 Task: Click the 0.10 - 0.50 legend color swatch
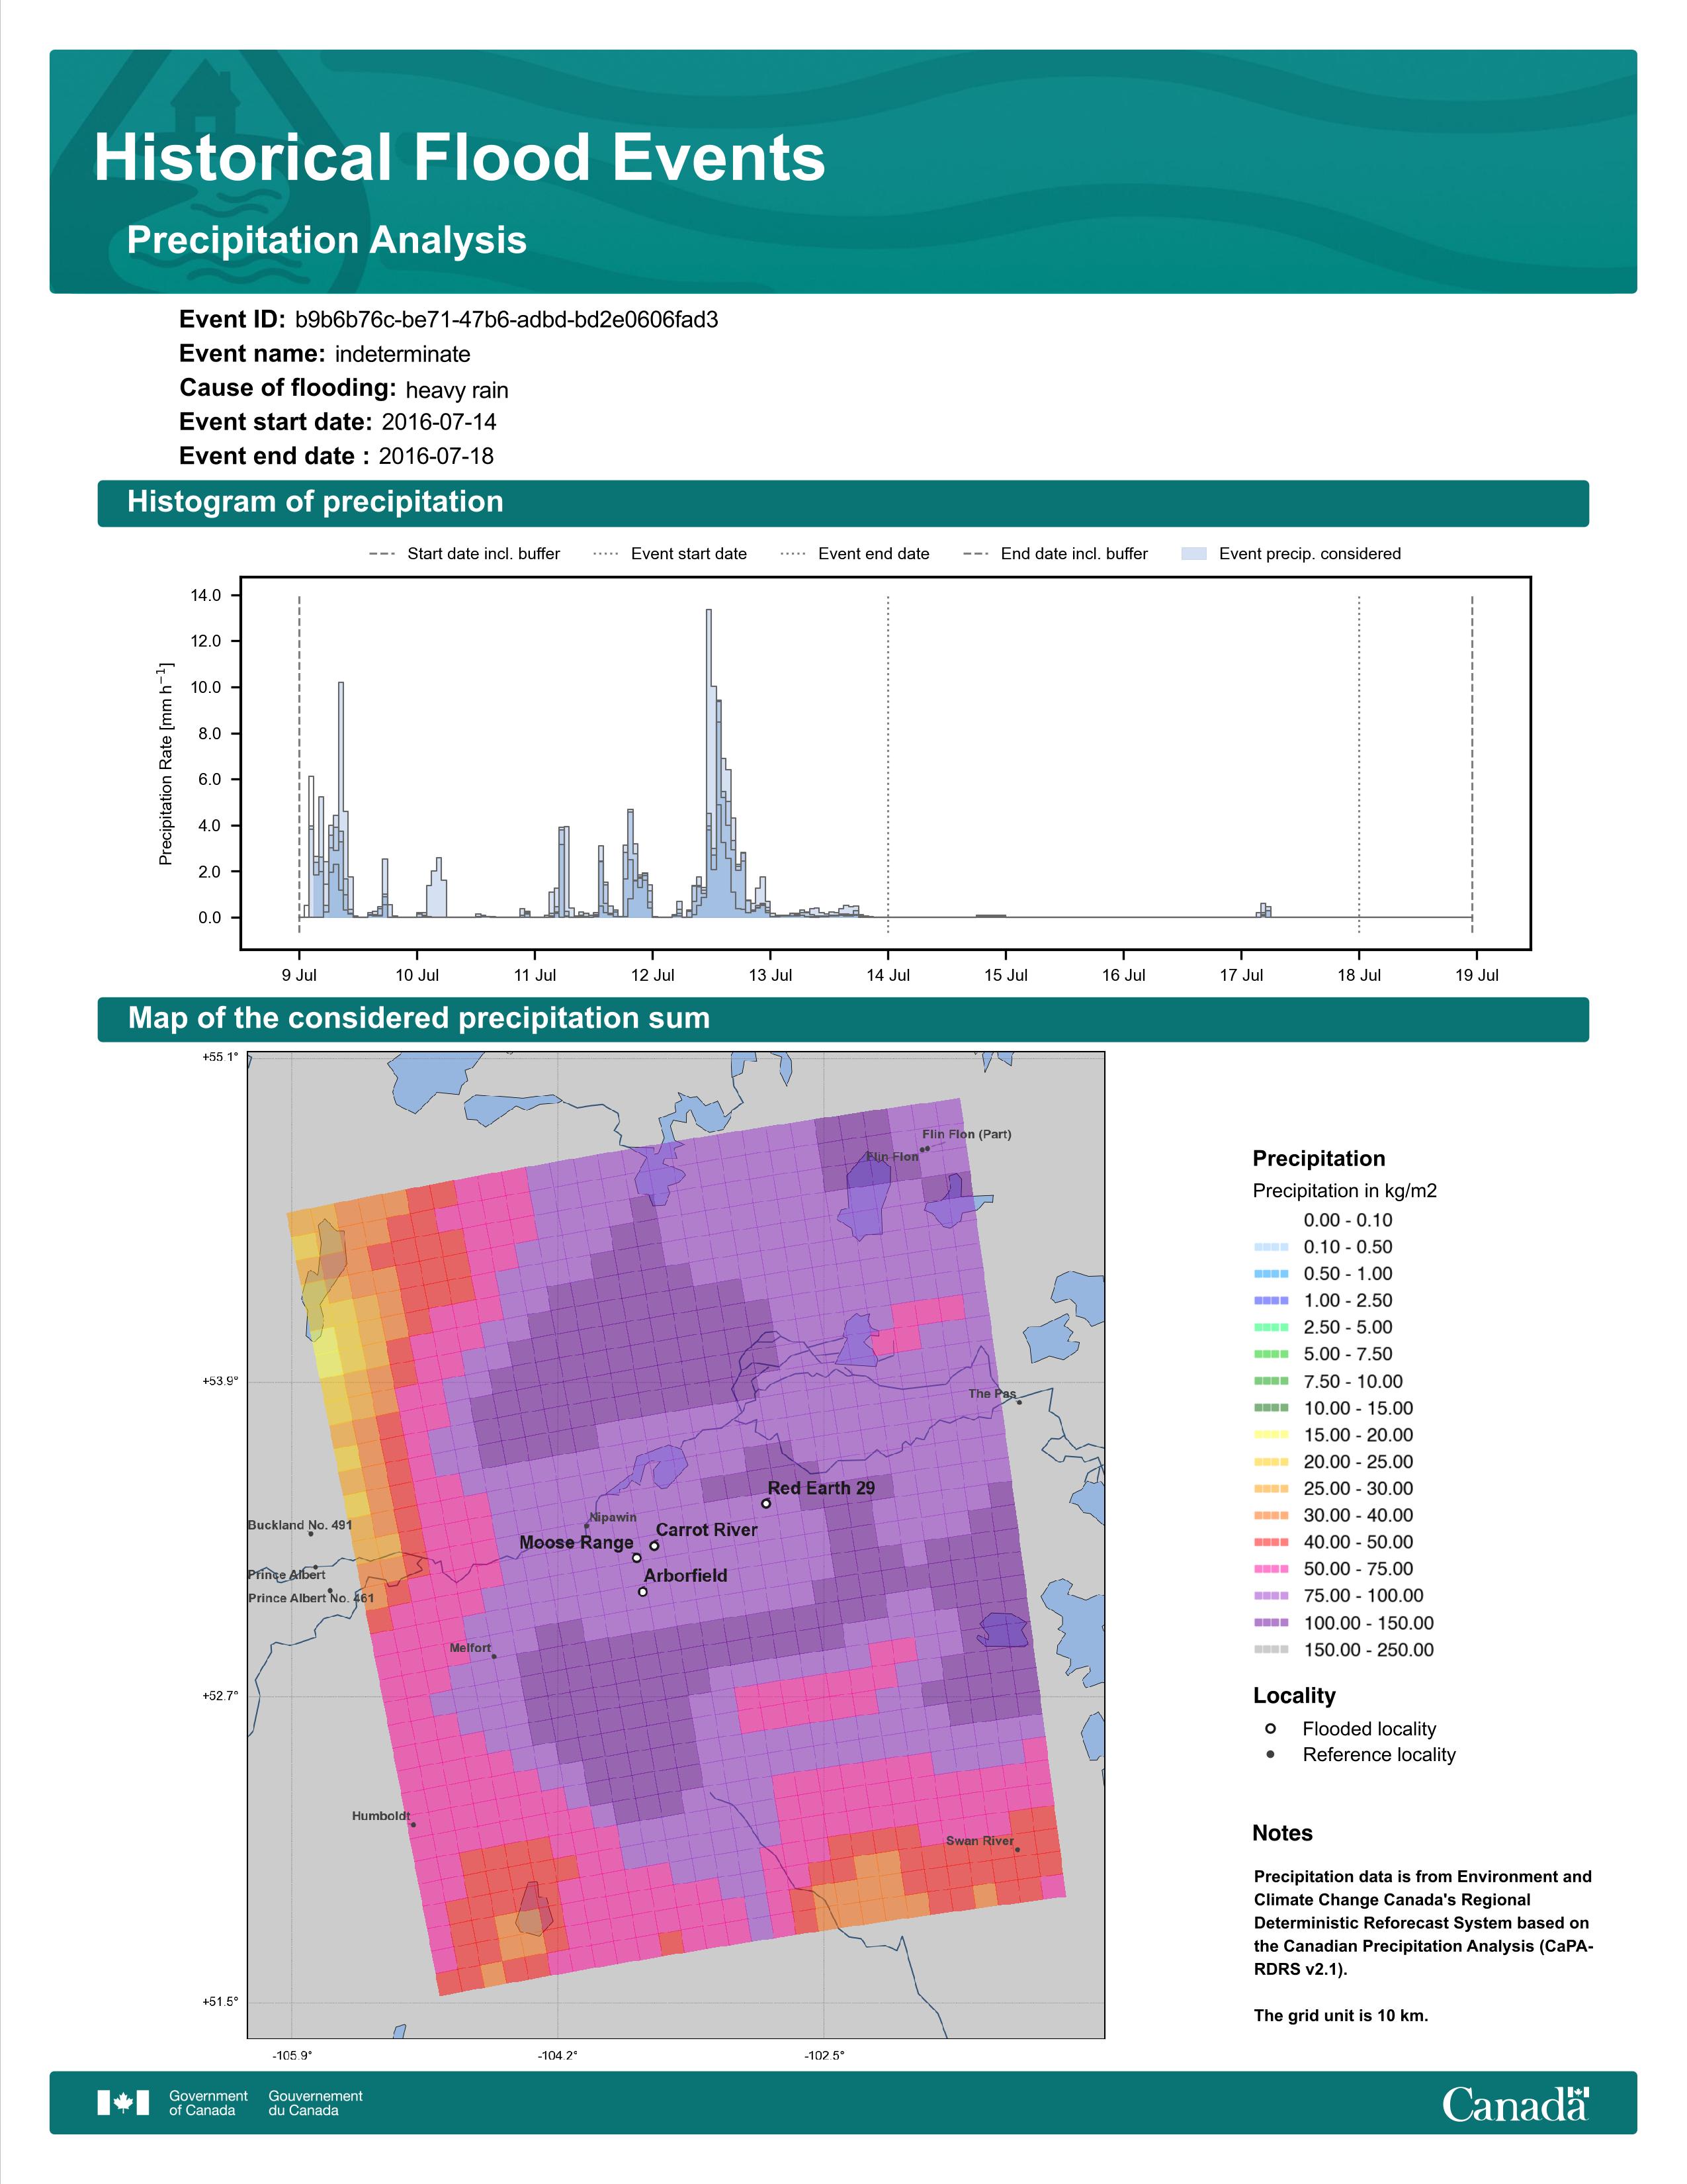[x=1272, y=1247]
